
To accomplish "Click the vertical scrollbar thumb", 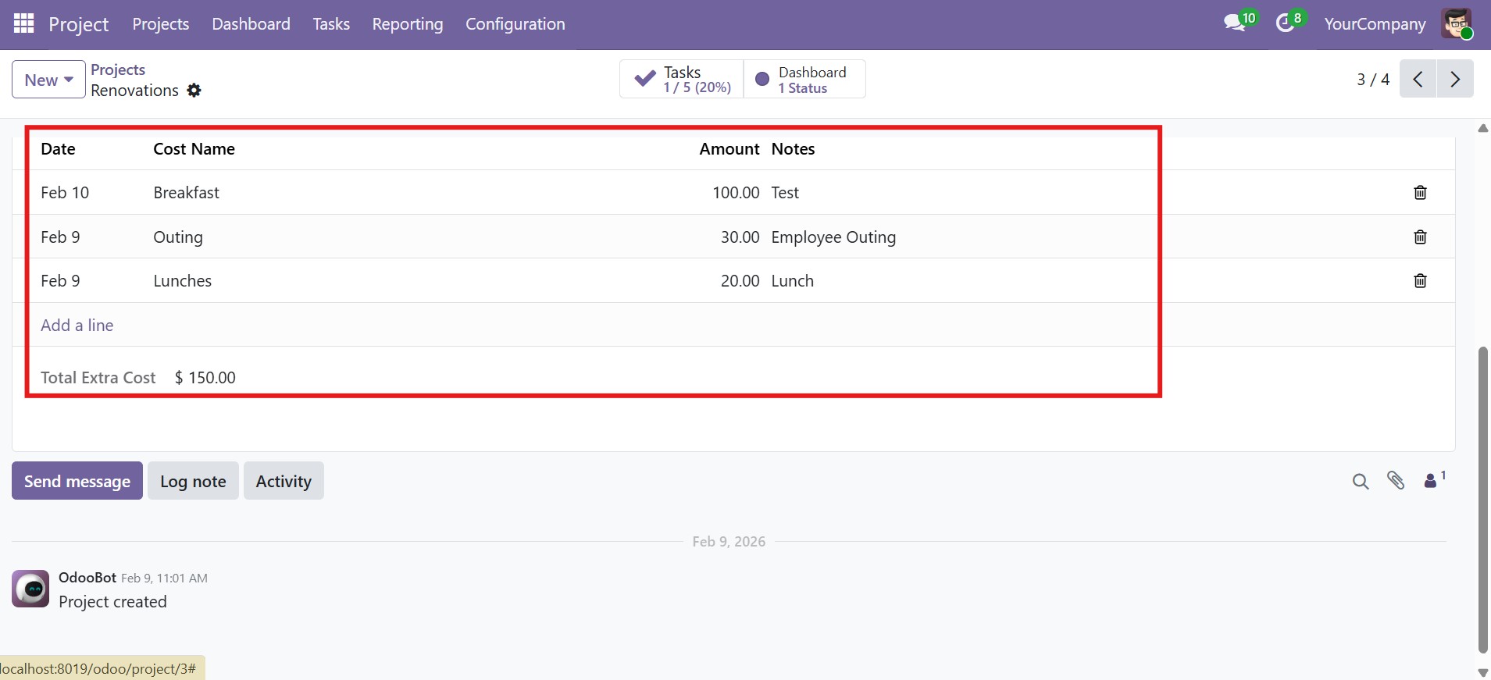I will click(x=1482, y=500).
